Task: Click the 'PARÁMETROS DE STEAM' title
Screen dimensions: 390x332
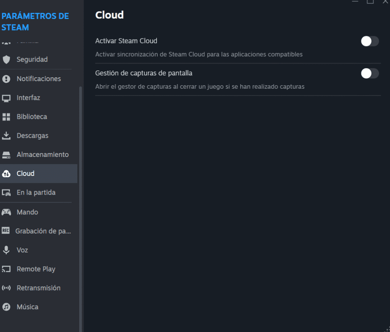Action: click(35, 22)
